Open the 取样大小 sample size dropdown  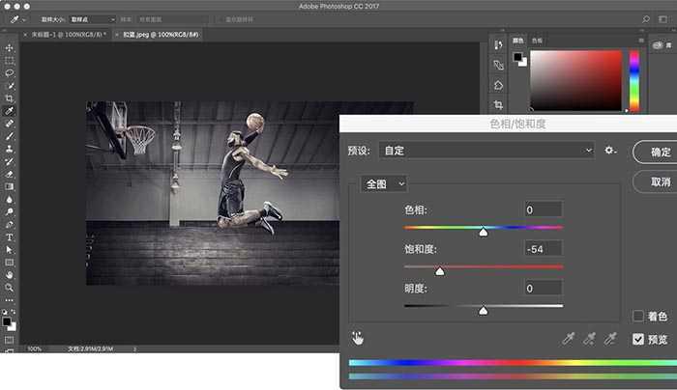pos(94,18)
